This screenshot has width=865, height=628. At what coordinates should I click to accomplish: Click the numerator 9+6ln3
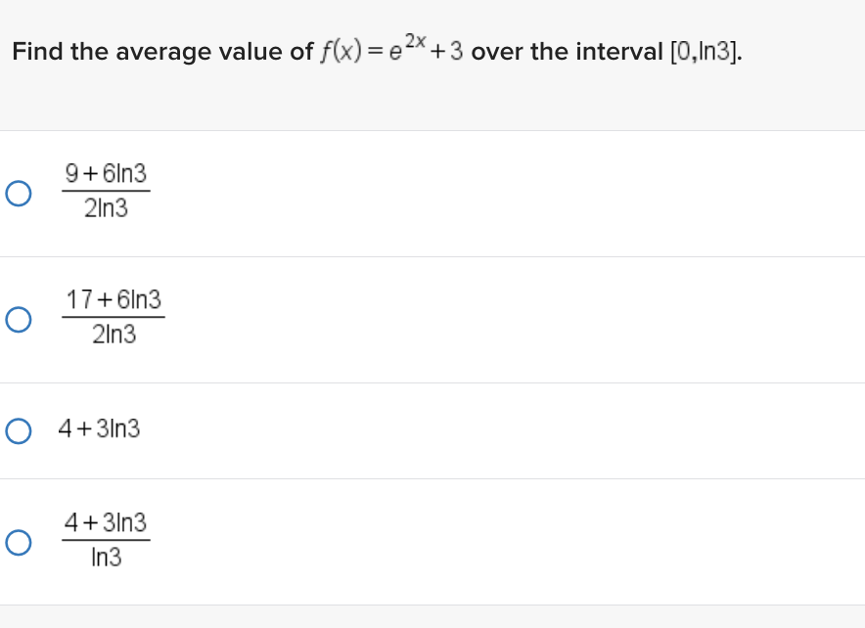[x=107, y=174]
